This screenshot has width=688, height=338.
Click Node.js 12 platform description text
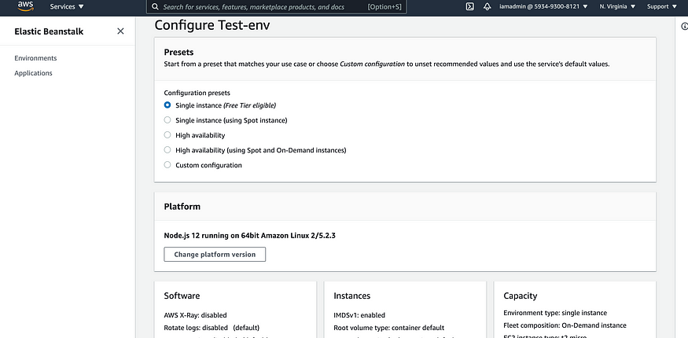click(x=250, y=236)
